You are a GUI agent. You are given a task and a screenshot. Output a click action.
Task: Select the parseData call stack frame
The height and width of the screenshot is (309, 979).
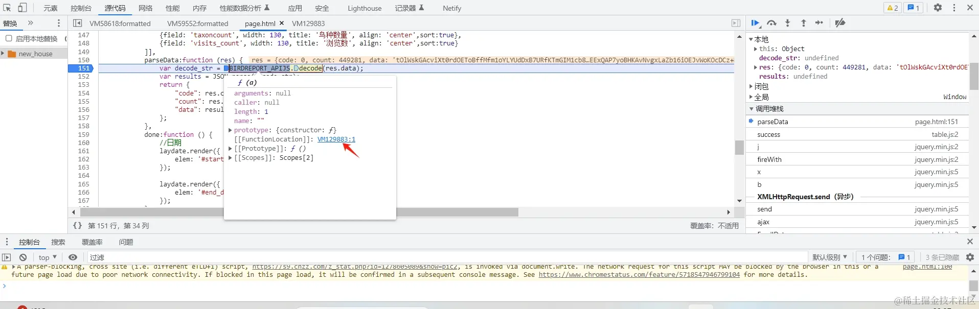pos(858,122)
